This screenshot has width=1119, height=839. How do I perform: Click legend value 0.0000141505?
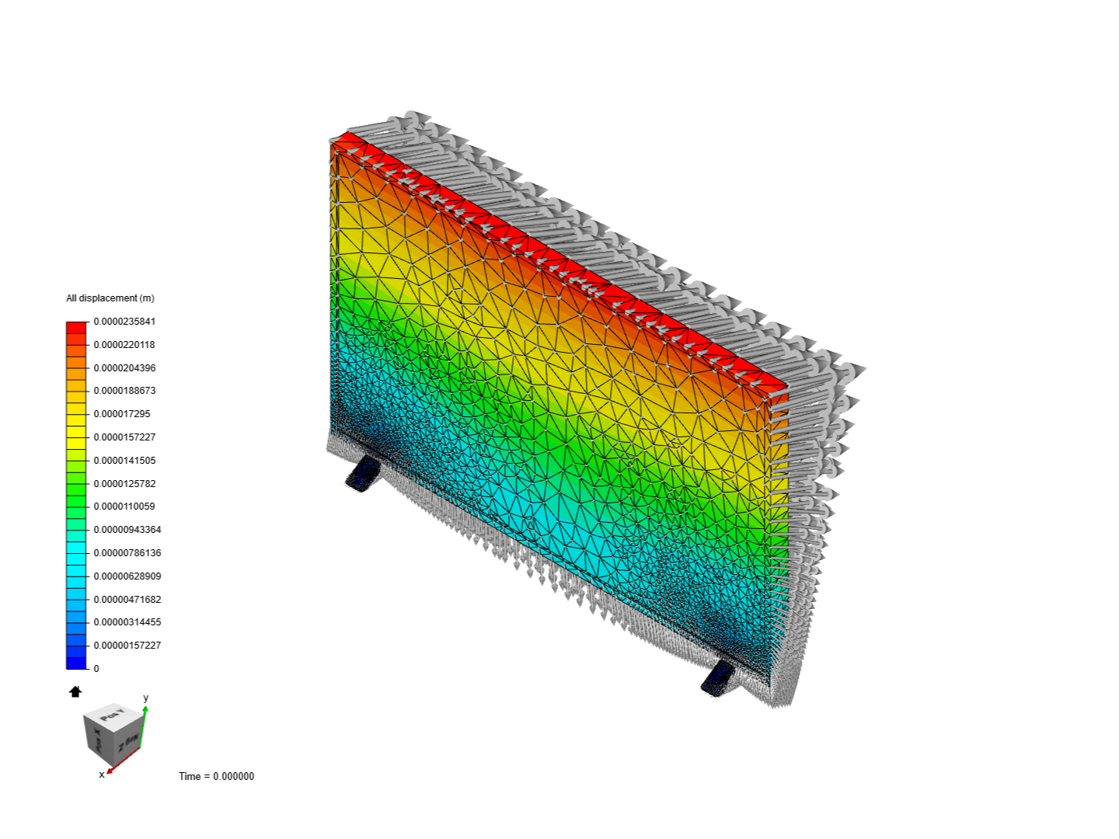point(124,461)
